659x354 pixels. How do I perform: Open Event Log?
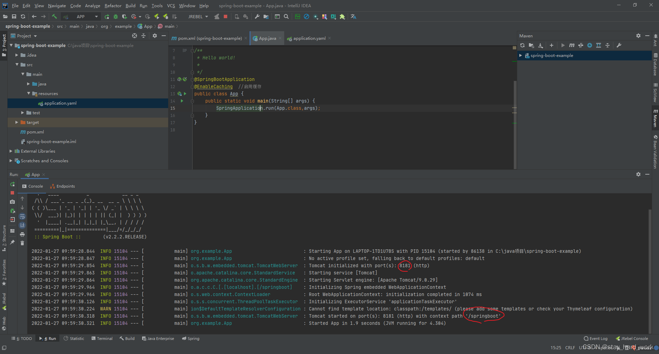596,338
